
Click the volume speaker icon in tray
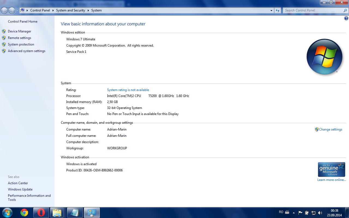click(x=320, y=213)
